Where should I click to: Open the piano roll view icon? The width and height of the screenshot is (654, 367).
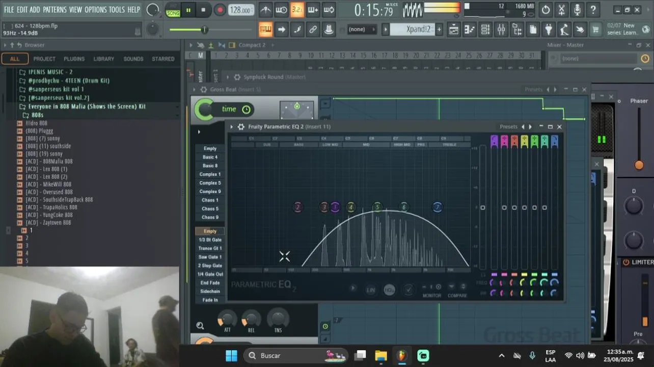tap(469, 30)
